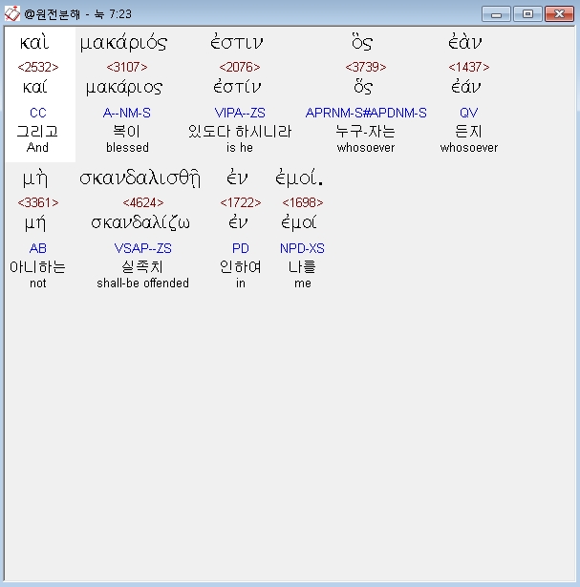Screen dimensions: 580x587
Task: Select the verse word μὴ
Action: [x=34, y=178]
